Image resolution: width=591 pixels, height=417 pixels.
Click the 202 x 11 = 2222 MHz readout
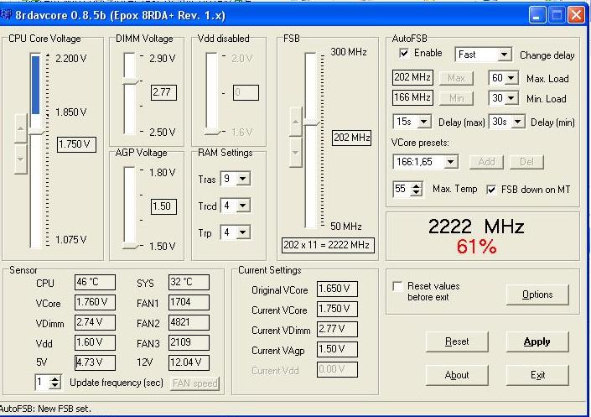pyautogui.click(x=327, y=245)
